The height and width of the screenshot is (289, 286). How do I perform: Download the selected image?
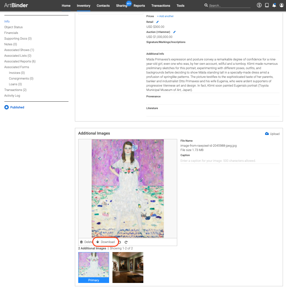(x=105, y=242)
